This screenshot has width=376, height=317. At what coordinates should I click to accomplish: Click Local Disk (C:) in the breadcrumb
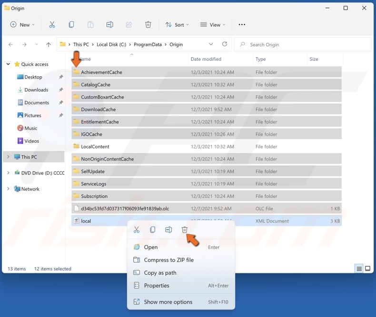pyautogui.click(x=111, y=44)
